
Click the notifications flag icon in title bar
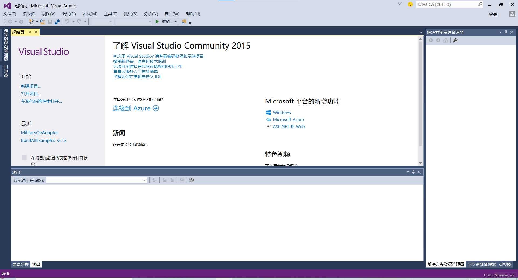pyautogui.click(x=400, y=4)
